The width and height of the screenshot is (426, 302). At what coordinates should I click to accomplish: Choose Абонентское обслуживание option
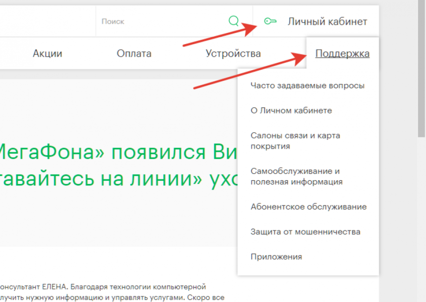308,207
